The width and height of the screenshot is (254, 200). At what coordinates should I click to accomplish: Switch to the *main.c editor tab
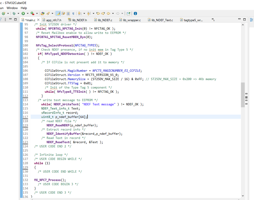click(30, 20)
